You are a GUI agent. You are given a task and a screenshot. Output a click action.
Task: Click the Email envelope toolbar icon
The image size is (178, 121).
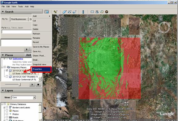coord(92,12)
